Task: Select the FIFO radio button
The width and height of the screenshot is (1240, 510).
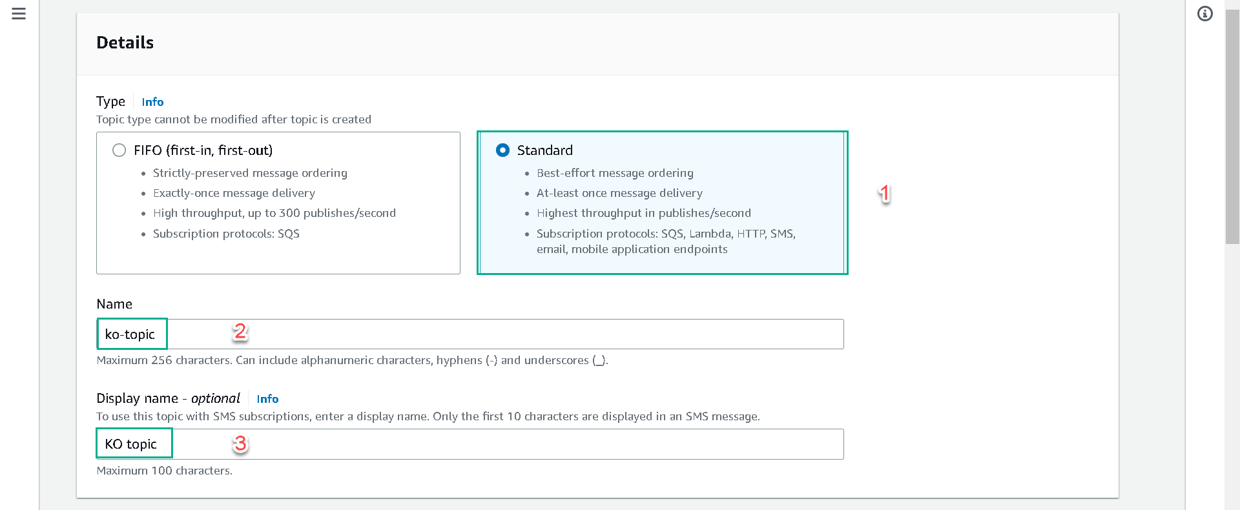Action: (119, 150)
